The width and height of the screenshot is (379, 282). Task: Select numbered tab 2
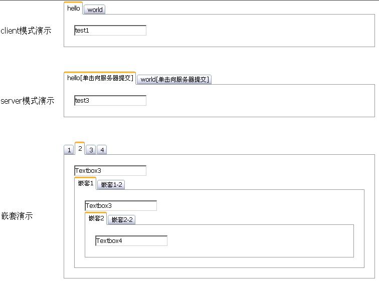(80, 148)
